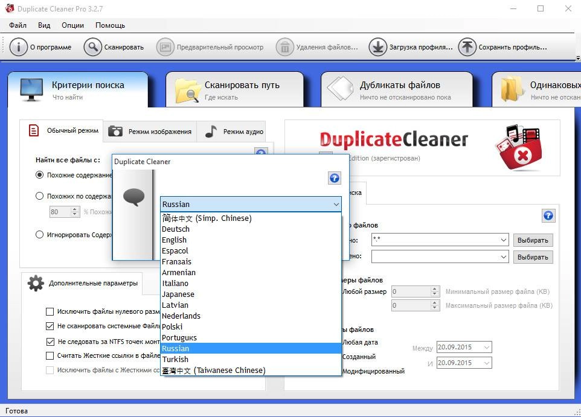581x417 pixels.
Task: Click the Сохранить профиль upload icon
Action: (x=467, y=47)
